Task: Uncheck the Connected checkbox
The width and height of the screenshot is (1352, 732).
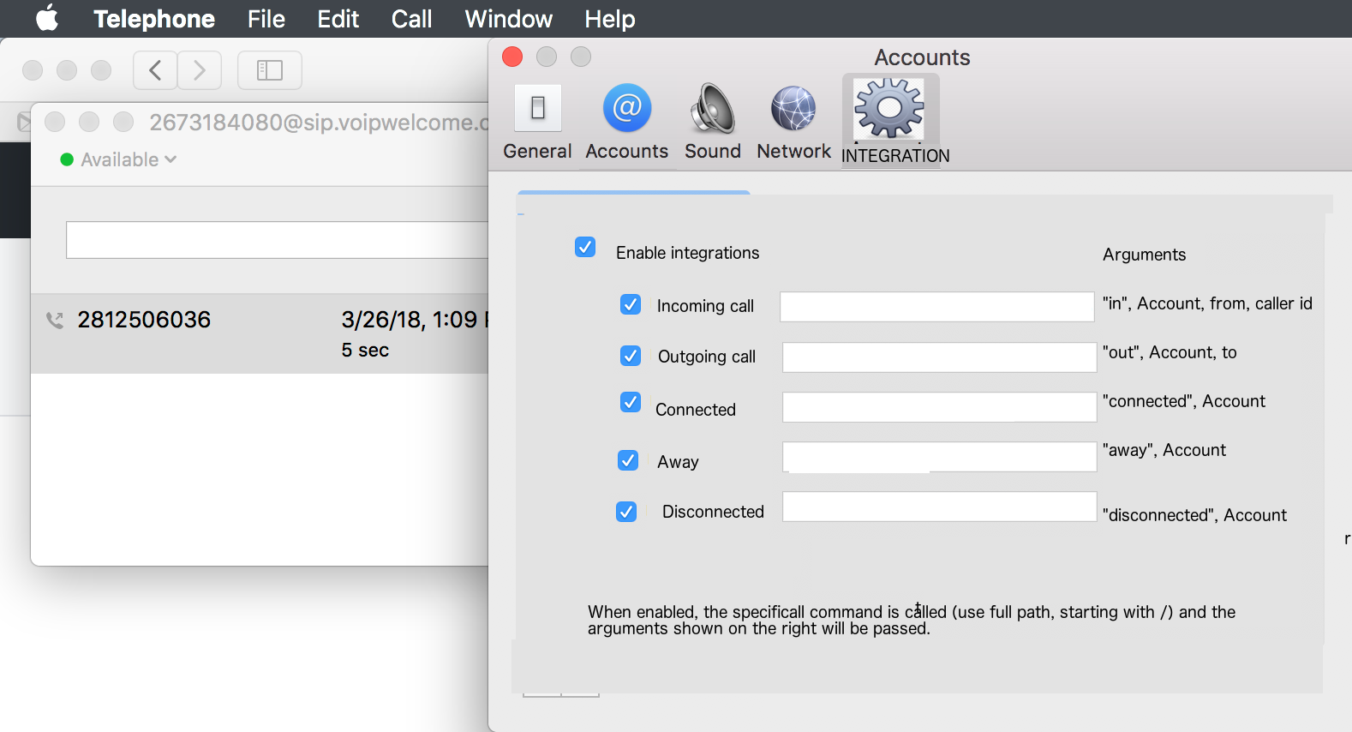Action: [631, 402]
